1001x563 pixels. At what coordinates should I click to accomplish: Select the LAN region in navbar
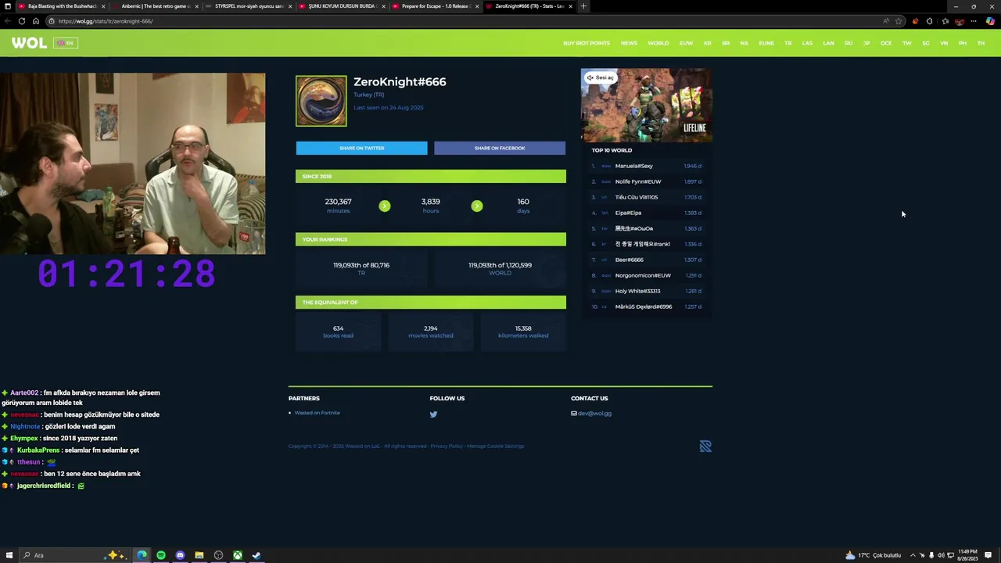[x=828, y=43]
